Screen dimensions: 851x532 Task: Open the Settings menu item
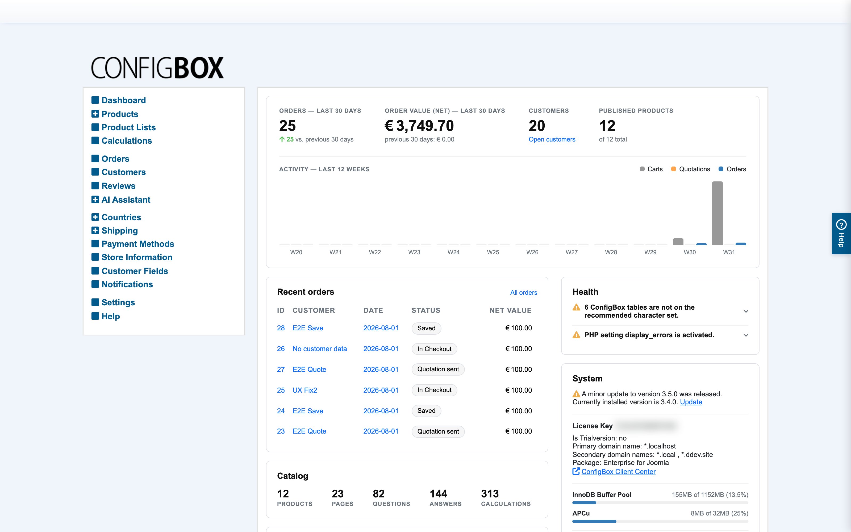(x=118, y=303)
